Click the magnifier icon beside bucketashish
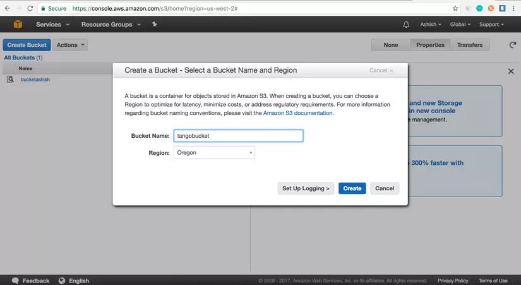 click(x=10, y=79)
